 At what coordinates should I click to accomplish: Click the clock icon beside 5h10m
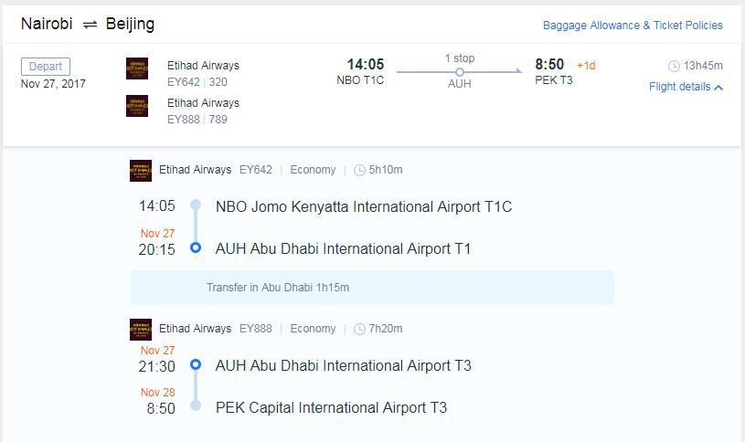360,170
